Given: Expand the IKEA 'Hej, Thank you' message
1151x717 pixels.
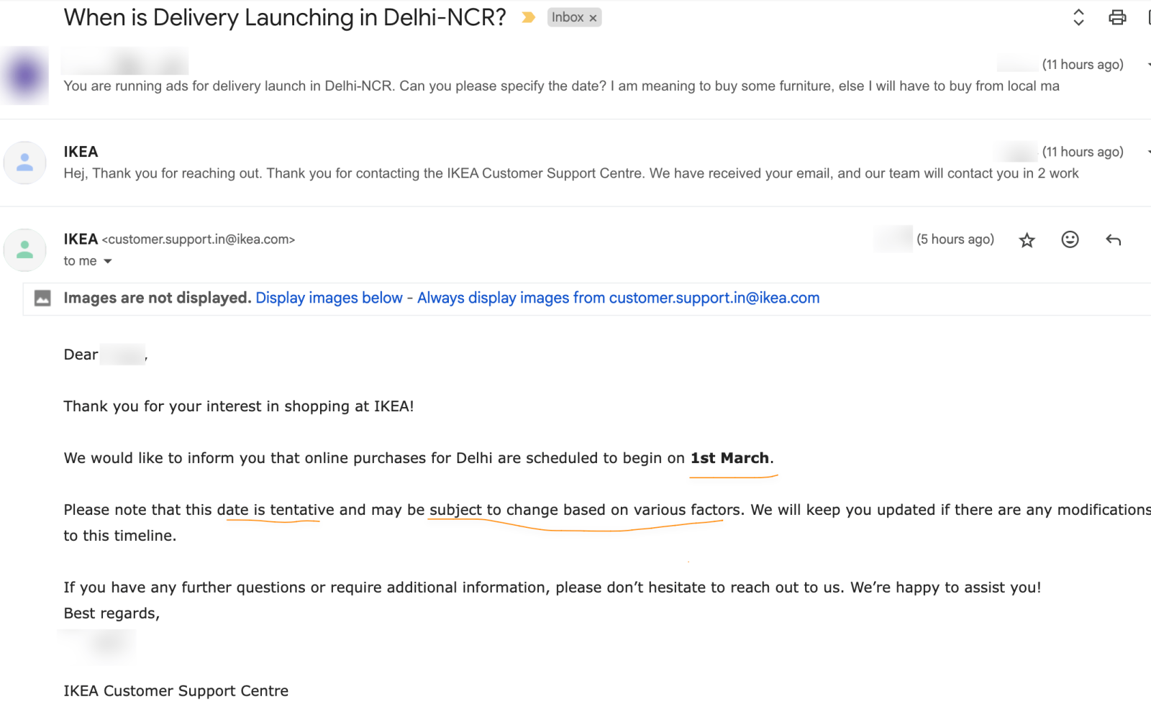Looking at the screenshot, I should pyautogui.click(x=570, y=173).
